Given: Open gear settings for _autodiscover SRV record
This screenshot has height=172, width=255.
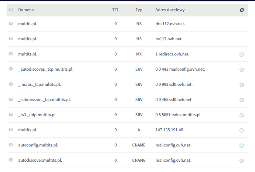Looking at the screenshot, I should coord(242,70).
